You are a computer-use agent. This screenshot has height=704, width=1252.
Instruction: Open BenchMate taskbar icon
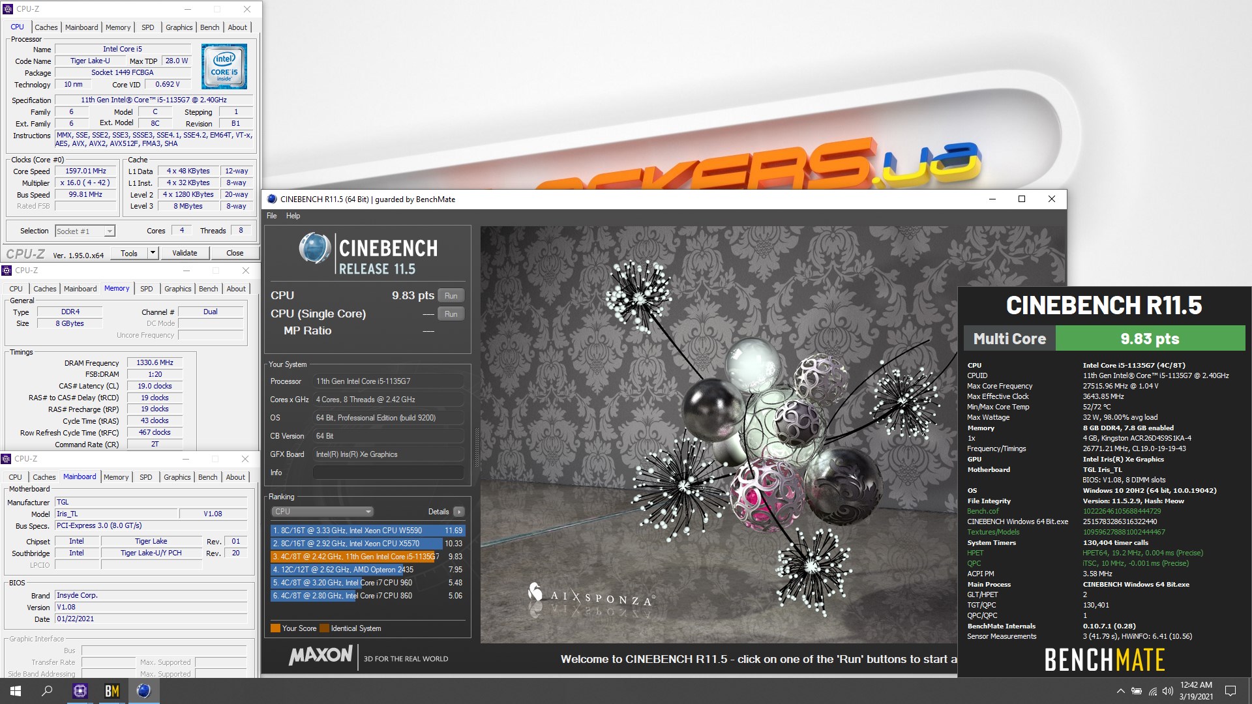[x=112, y=691]
